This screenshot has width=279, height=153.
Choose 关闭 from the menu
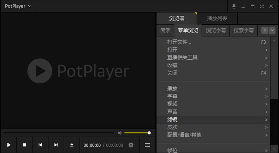(213, 73)
